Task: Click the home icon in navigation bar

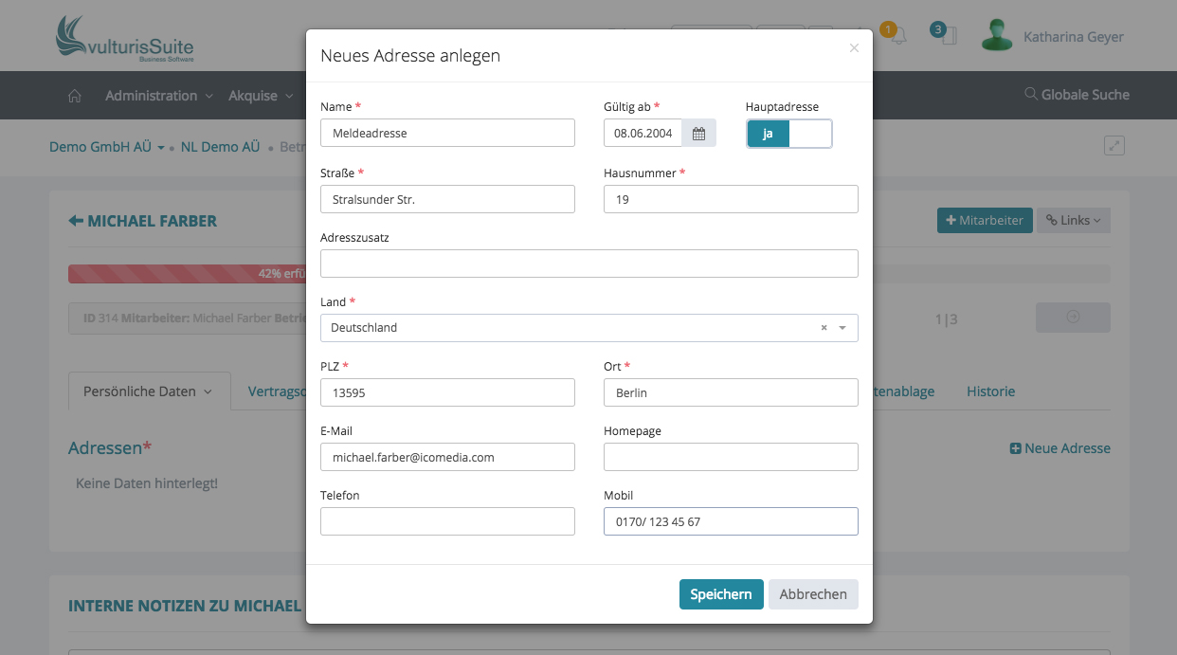Action: 75,96
